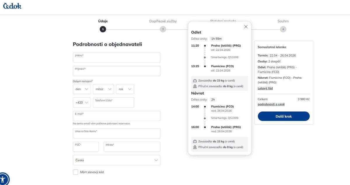Image resolution: width=350 pixels, height=185 pixels.
Task: Open the 'Letový řád' link
Action: click(265, 88)
